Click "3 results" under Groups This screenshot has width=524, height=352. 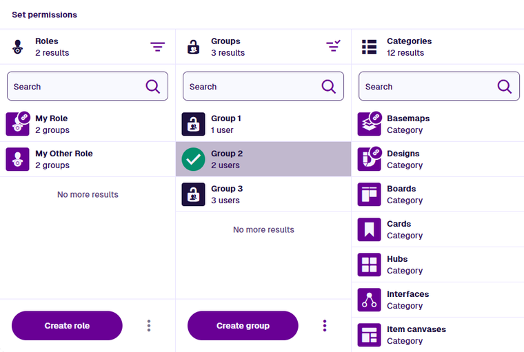pyautogui.click(x=228, y=53)
